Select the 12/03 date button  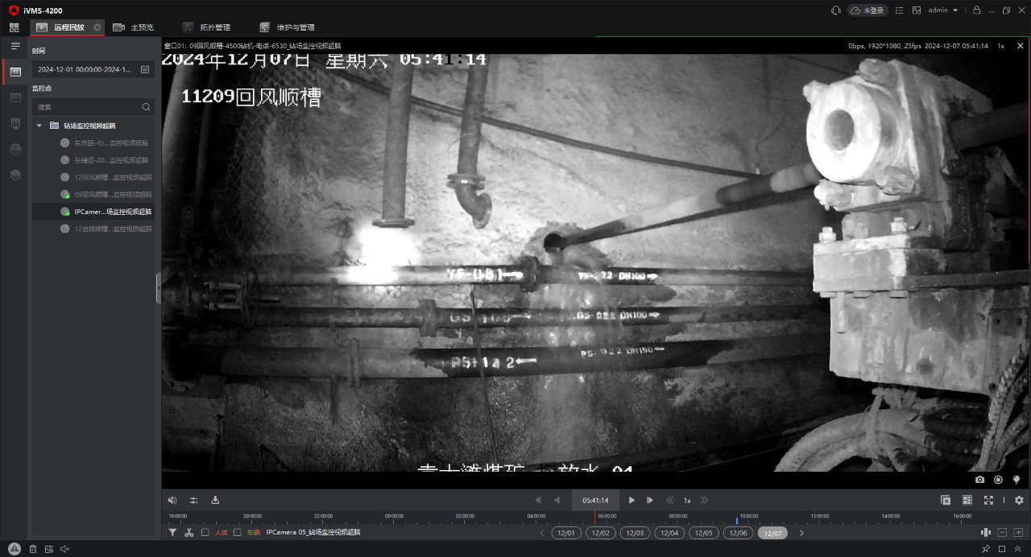tap(636, 533)
